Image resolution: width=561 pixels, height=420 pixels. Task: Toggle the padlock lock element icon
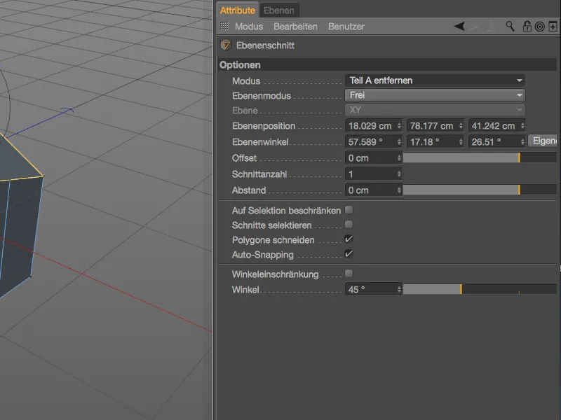pyautogui.click(x=527, y=27)
